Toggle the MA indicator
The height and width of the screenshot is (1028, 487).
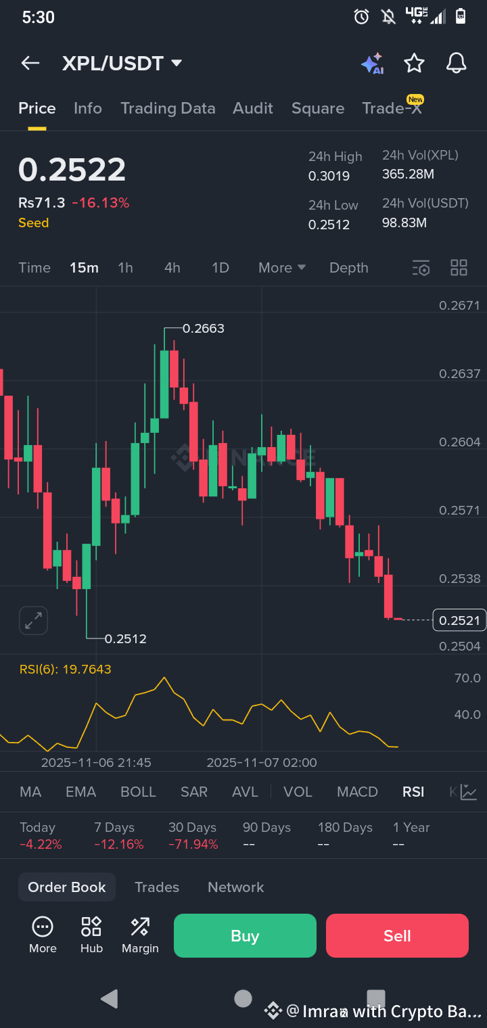30,792
